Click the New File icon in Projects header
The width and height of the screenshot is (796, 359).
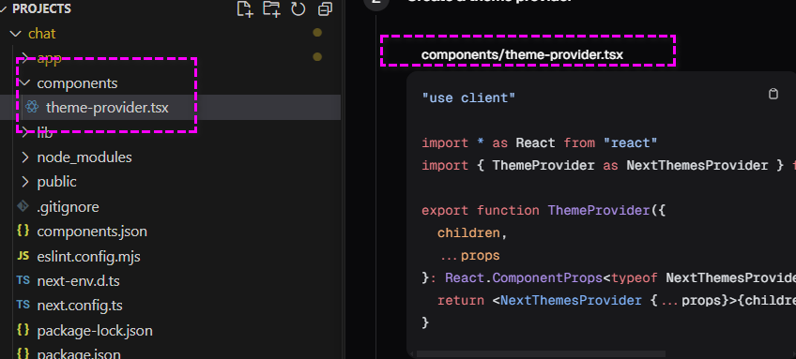245,8
